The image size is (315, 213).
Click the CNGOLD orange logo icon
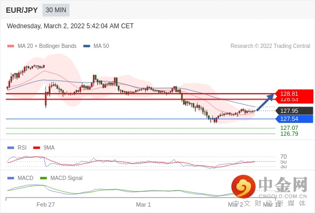243,187
